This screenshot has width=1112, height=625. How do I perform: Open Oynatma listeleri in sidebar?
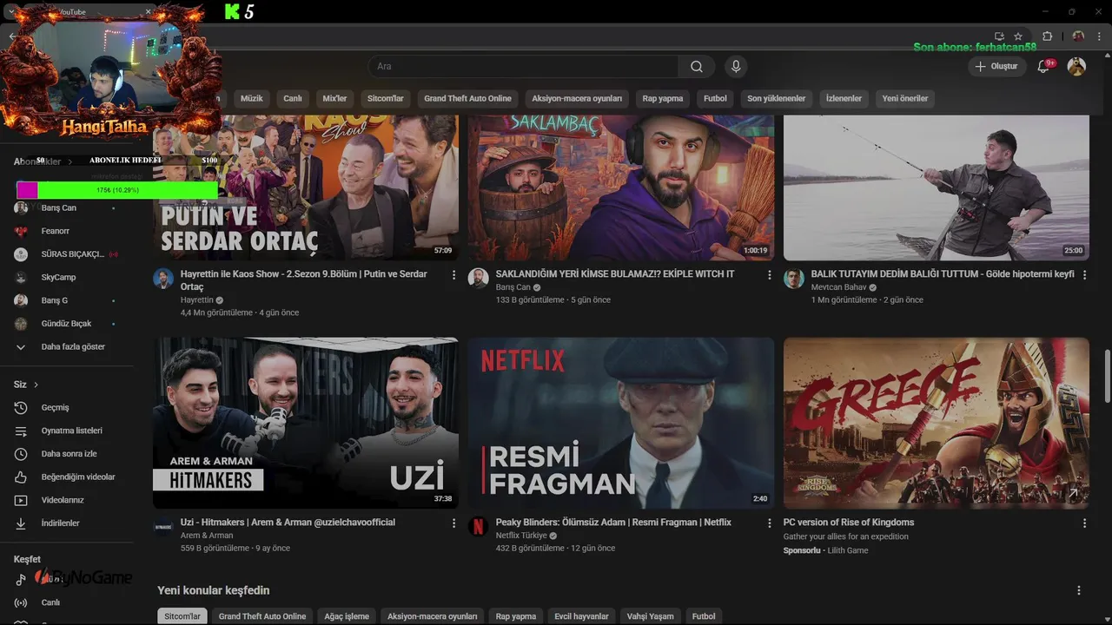pos(68,431)
